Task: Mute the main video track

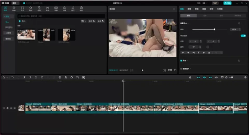Action: [x=15, y=108]
